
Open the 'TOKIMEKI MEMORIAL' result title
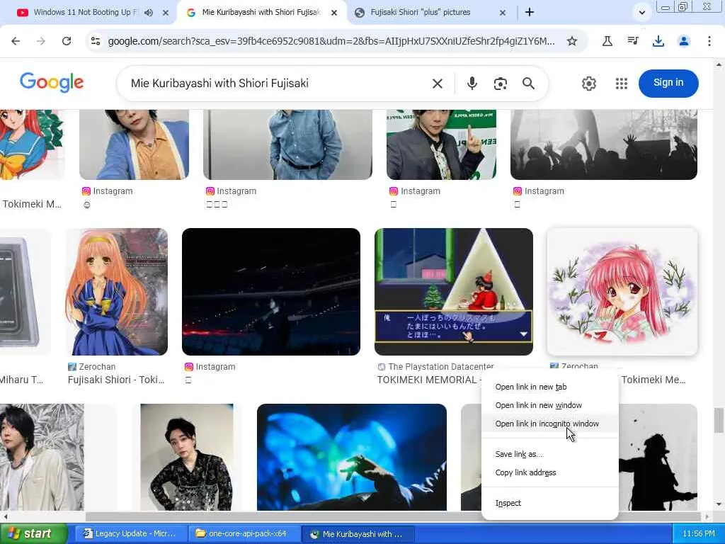(427, 380)
